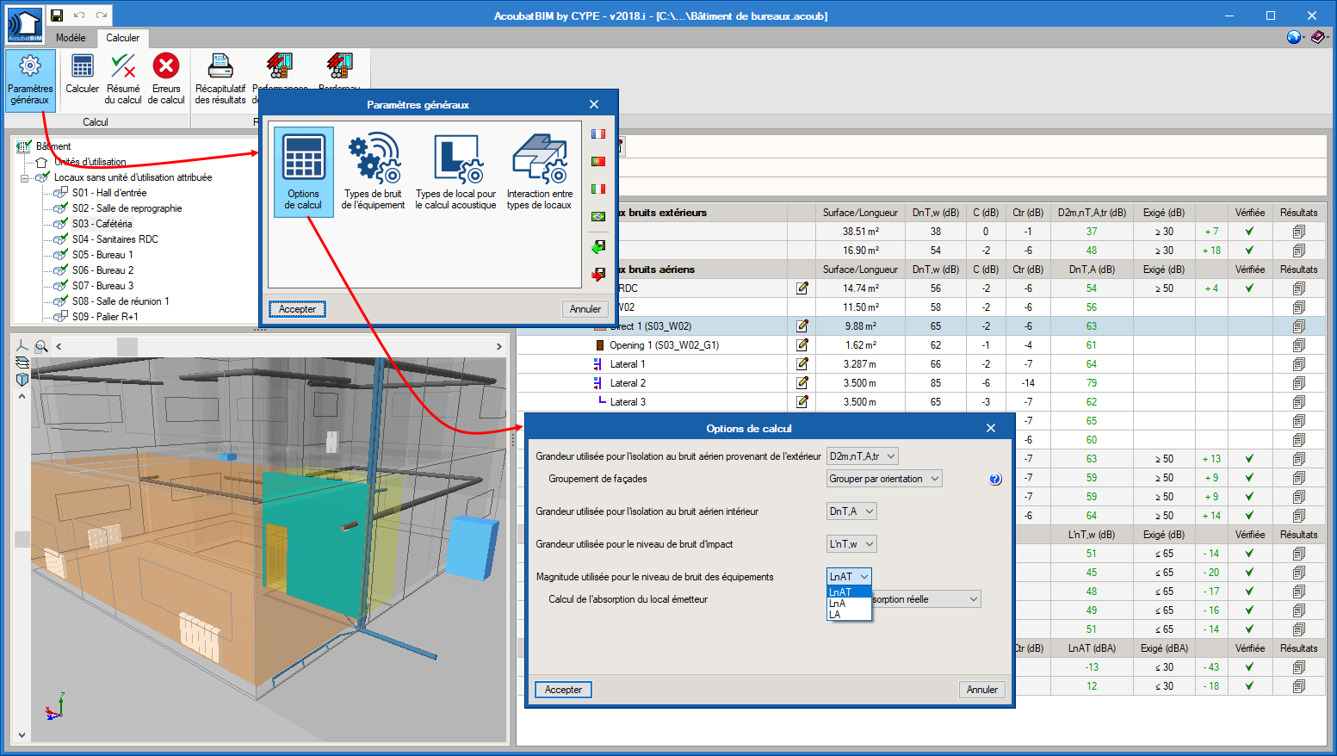The width and height of the screenshot is (1337, 756).
Task: Save the project with the floppy disk icon
Action: pos(57,15)
